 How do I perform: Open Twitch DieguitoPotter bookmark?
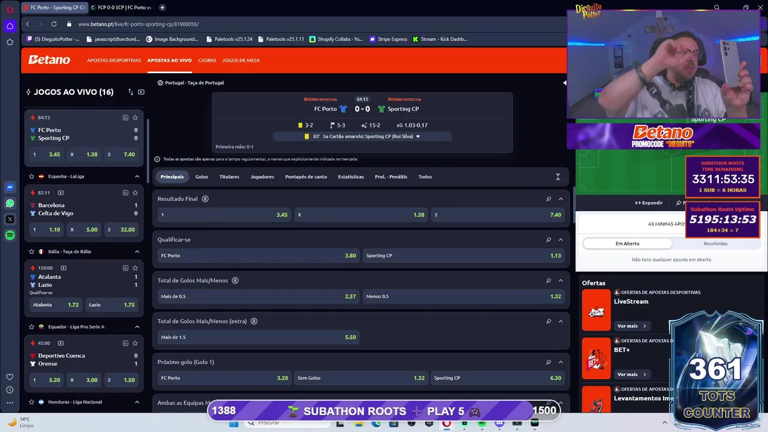(53, 39)
